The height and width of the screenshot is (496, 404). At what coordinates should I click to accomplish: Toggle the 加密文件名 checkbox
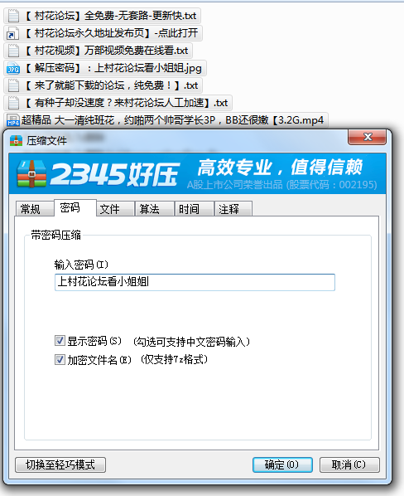[60, 360]
